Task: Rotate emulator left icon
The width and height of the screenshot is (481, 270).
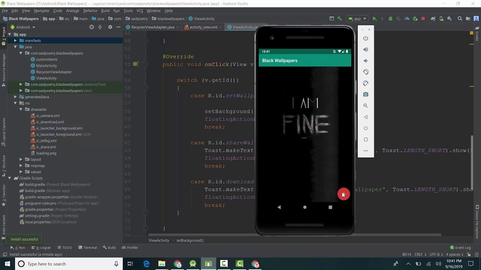Action: pyautogui.click(x=366, y=72)
